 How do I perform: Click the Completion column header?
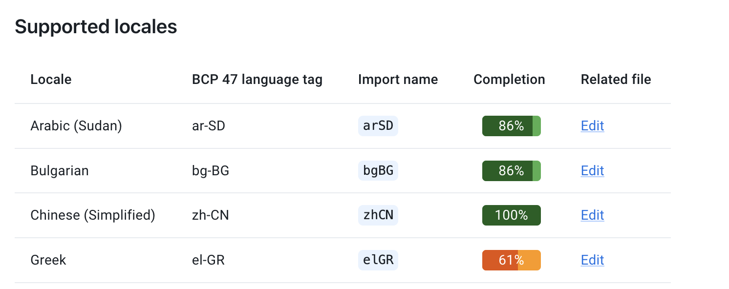[x=509, y=79]
